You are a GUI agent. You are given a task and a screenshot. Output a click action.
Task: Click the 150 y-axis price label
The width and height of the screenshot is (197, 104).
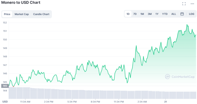pos(5,40)
